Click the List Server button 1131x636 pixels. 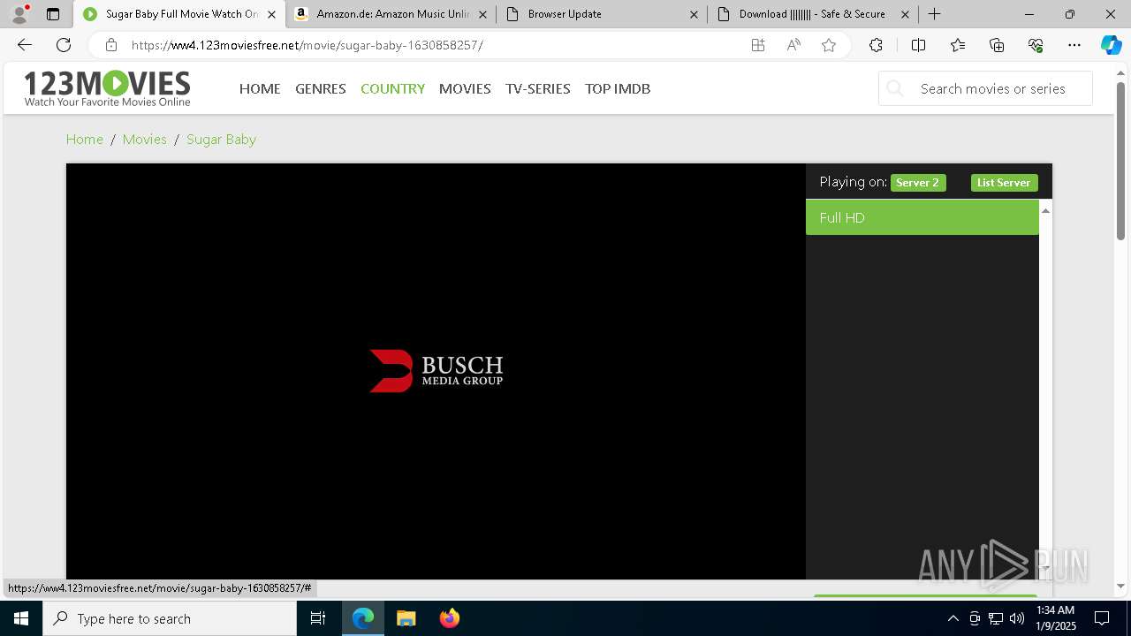click(1004, 183)
